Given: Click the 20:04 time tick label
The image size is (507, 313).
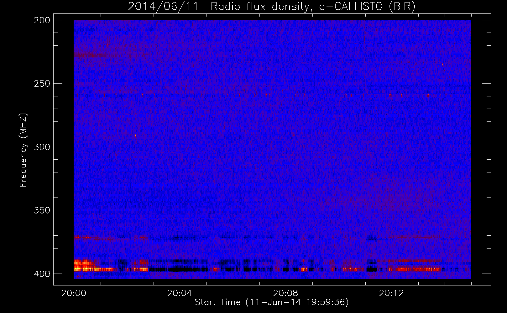Looking at the screenshot, I should (x=180, y=293).
